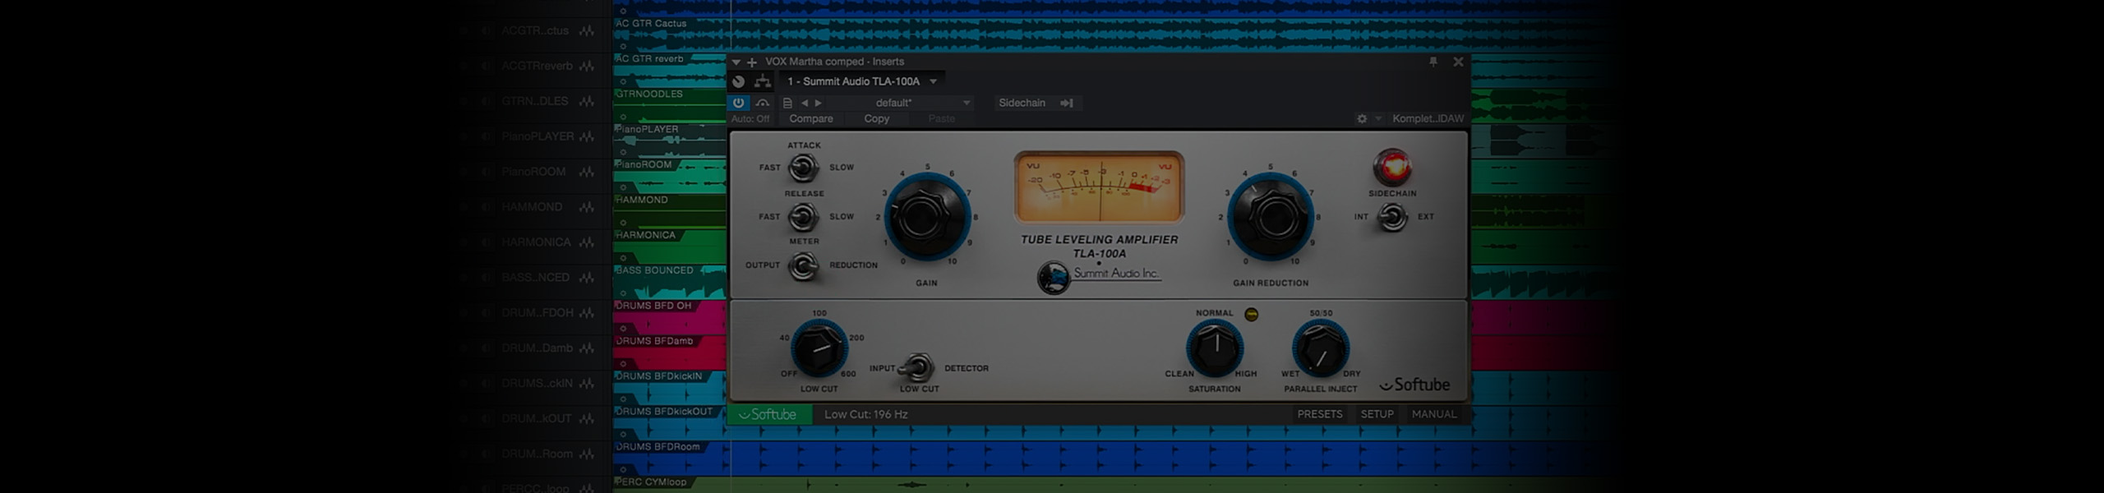The height and width of the screenshot is (493, 2104).
Task: Select the DRUM..Room track name
Action: tap(536, 454)
